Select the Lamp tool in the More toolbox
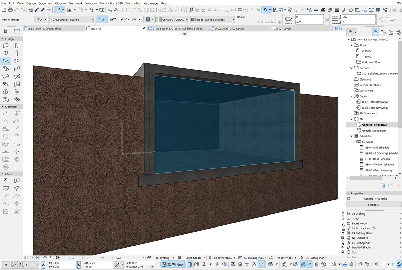 [x=17, y=188]
